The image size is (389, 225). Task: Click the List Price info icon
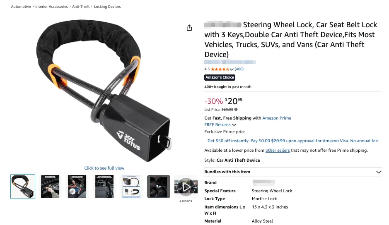click(x=236, y=110)
